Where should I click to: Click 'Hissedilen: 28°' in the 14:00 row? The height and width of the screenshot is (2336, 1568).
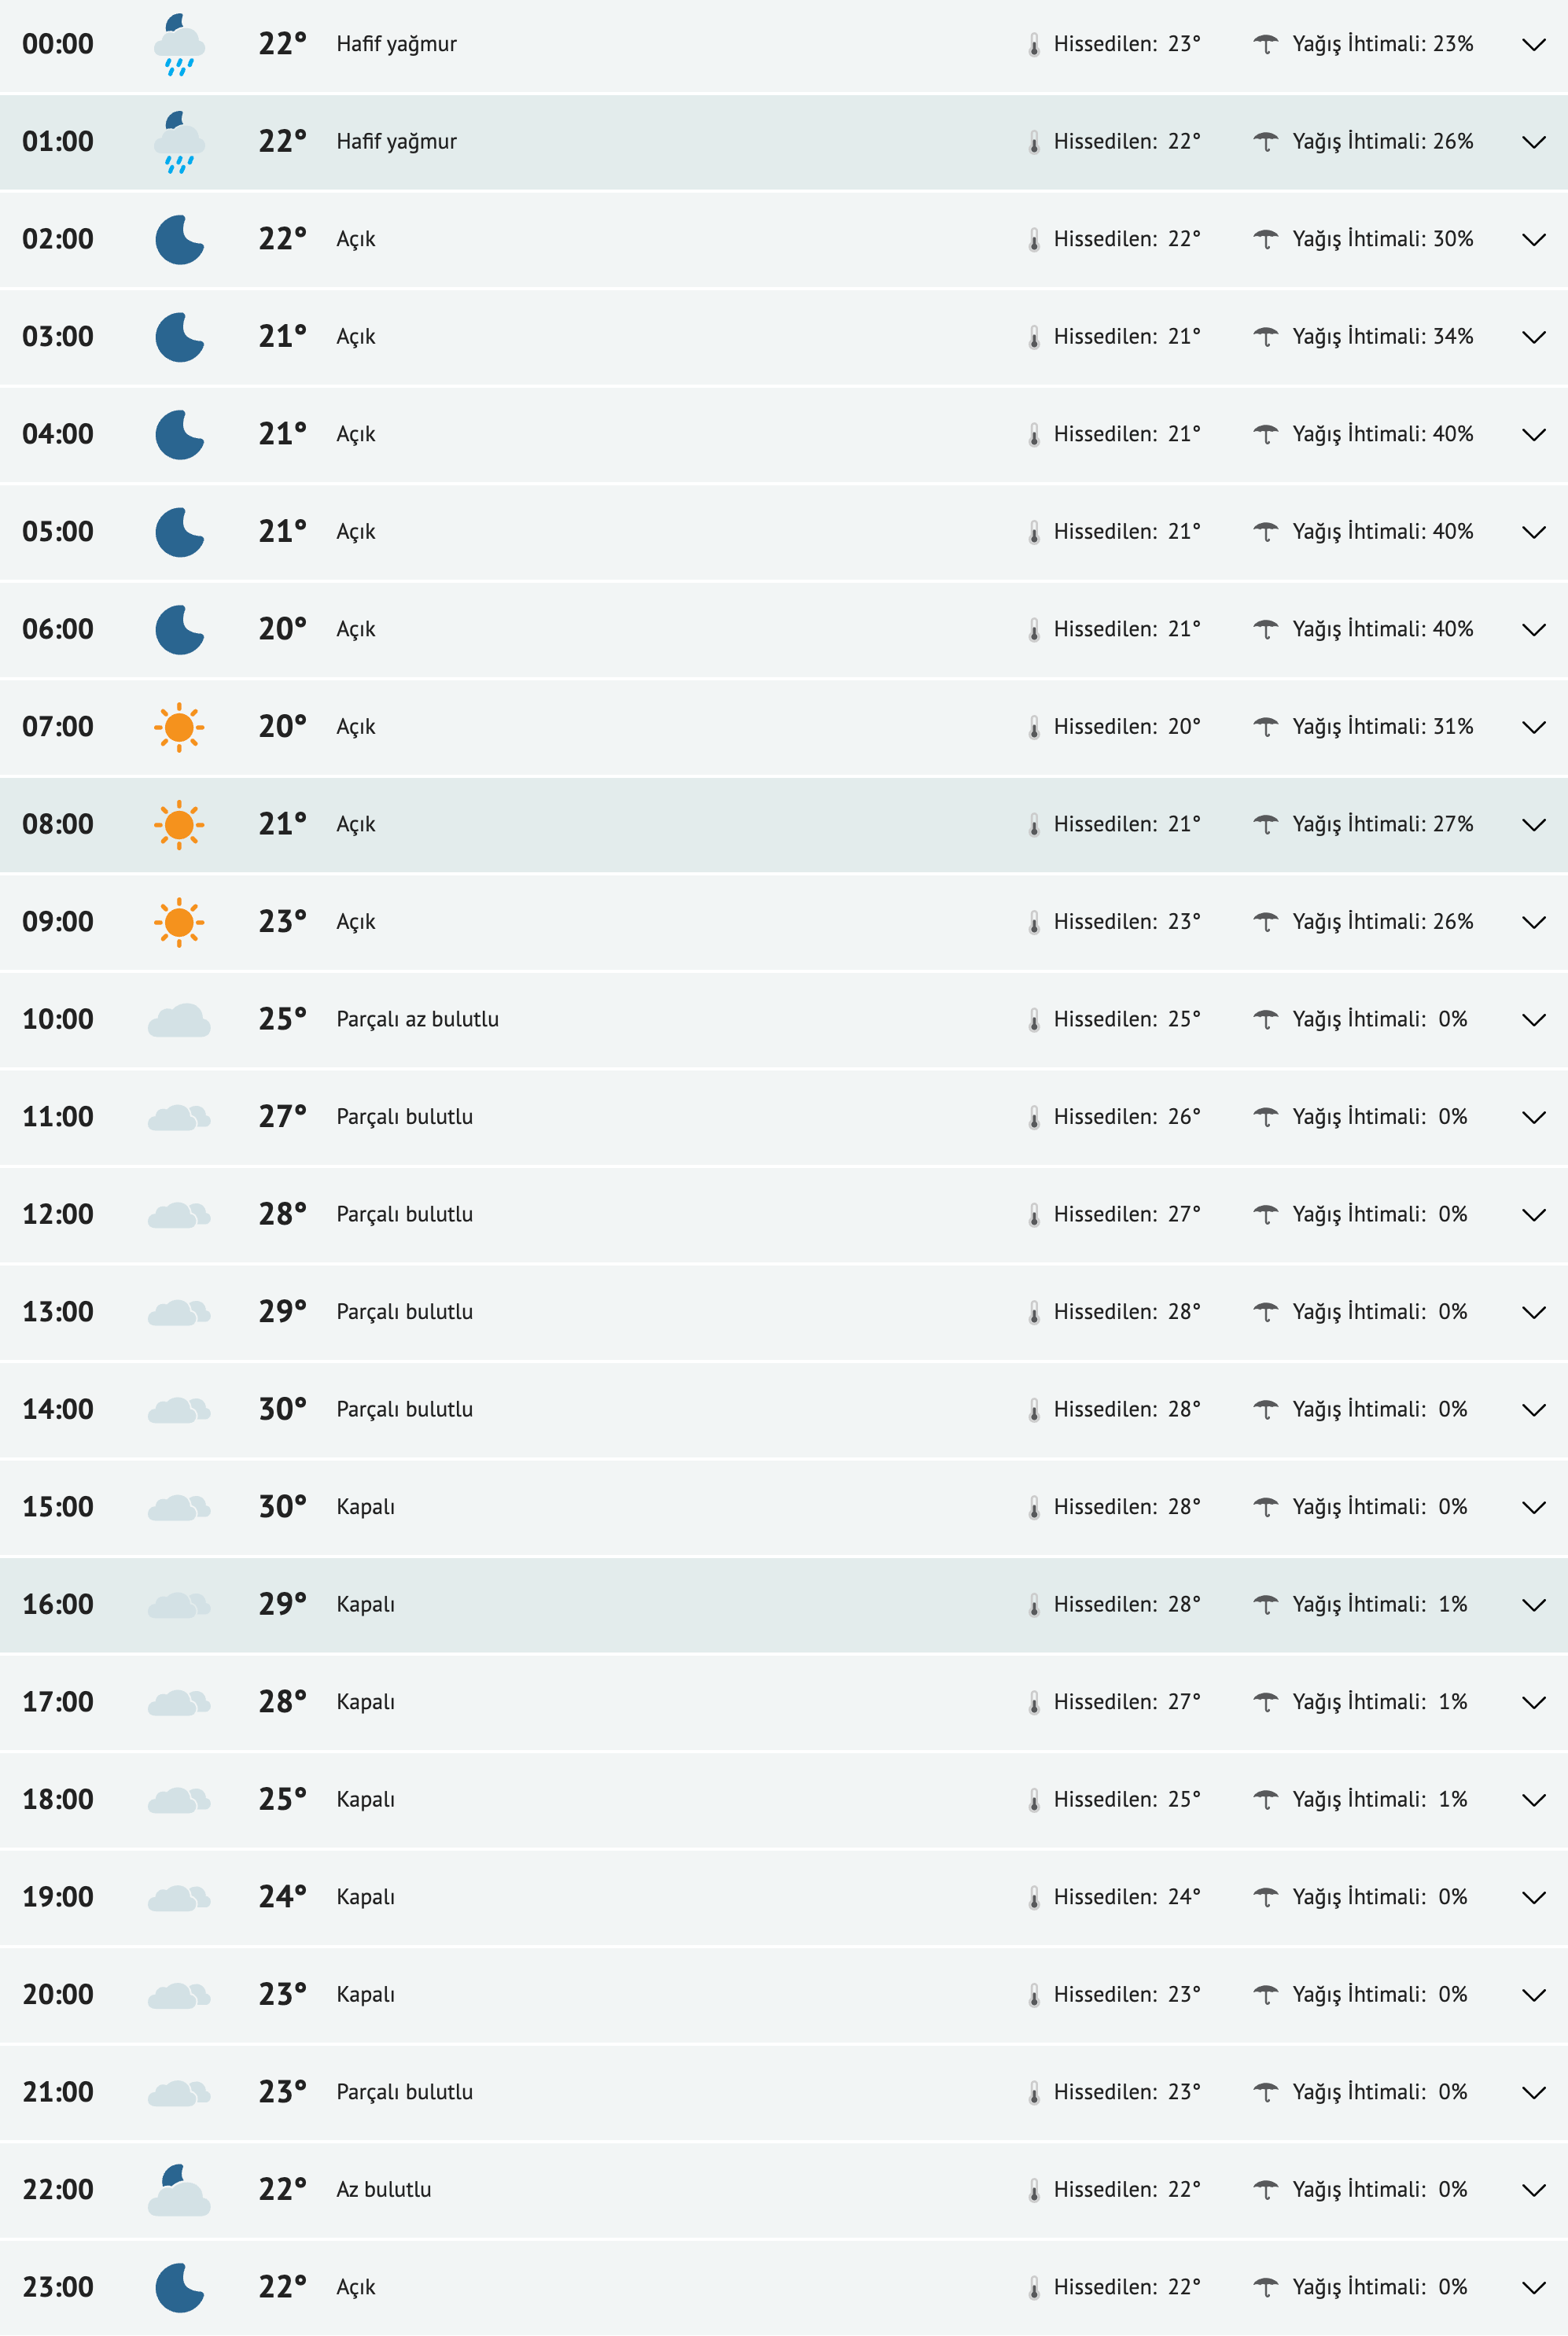pyautogui.click(x=1126, y=1409)
